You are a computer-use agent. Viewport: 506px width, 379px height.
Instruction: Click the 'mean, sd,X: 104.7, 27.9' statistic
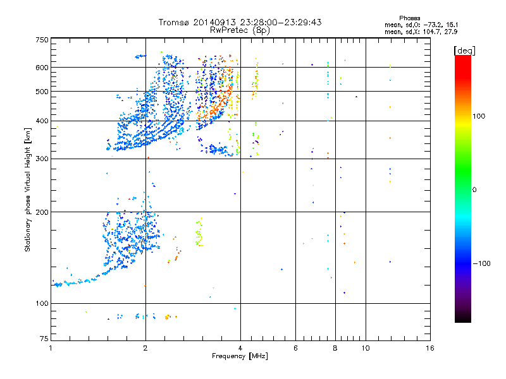pyautogui.click(x=421, y=32)
